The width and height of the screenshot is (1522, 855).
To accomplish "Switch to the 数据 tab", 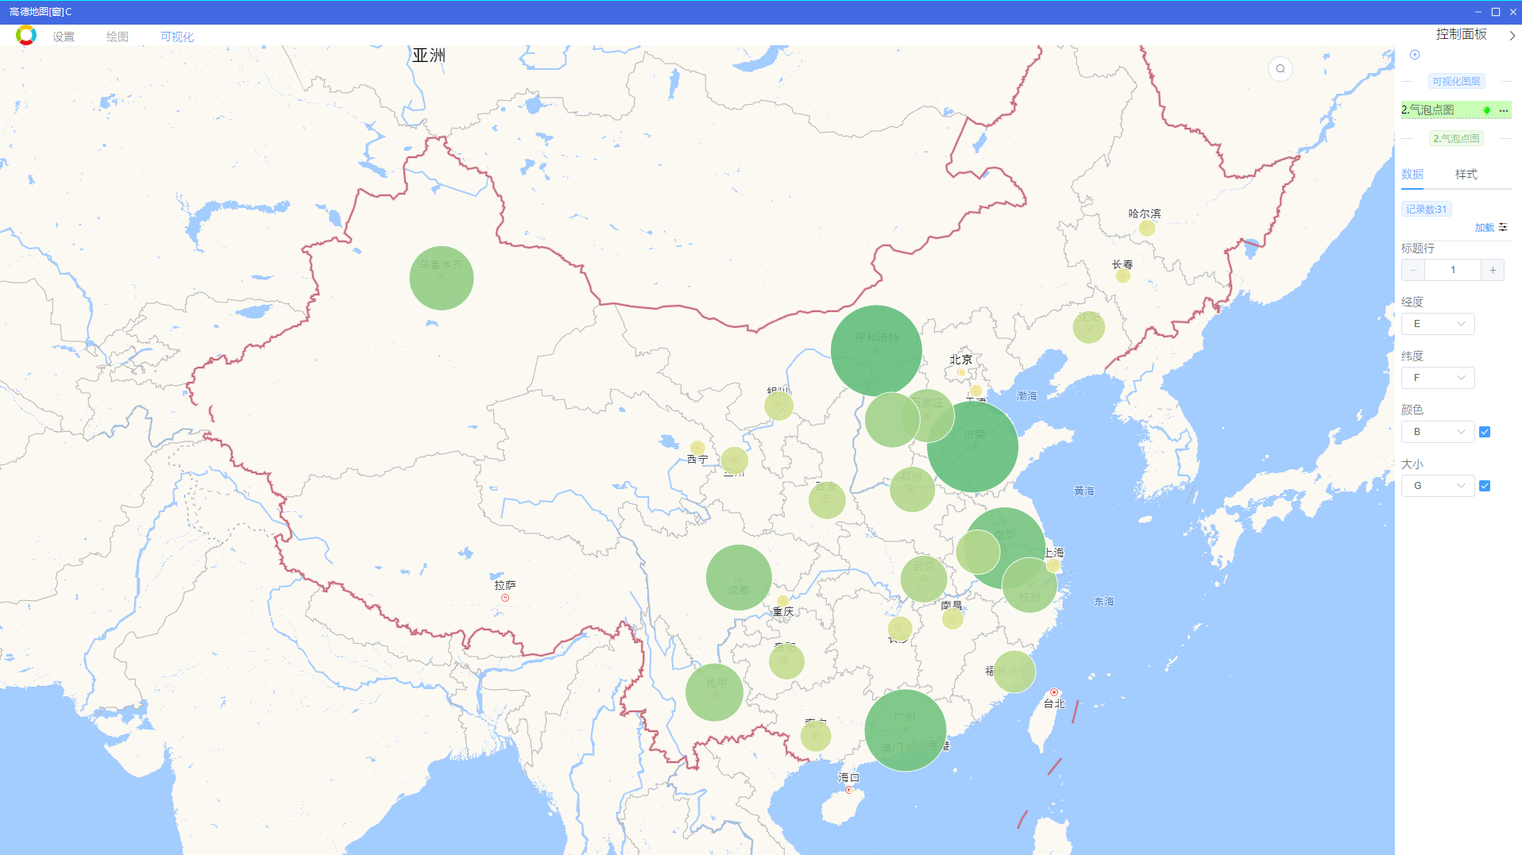I will (1412, 174).
